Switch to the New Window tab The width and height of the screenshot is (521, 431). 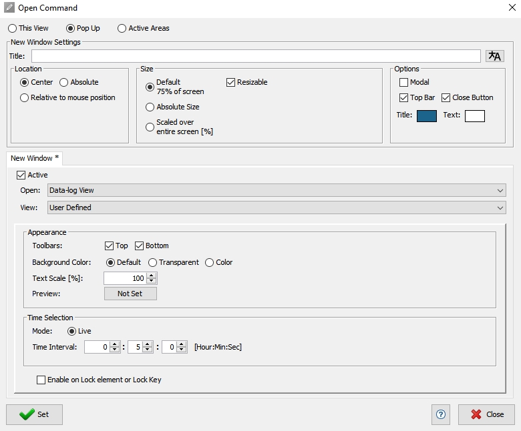(x=35, y=158)
